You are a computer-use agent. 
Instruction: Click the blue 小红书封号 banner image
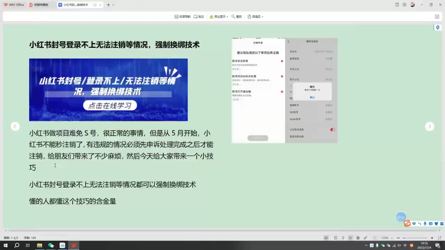(108, 89)
